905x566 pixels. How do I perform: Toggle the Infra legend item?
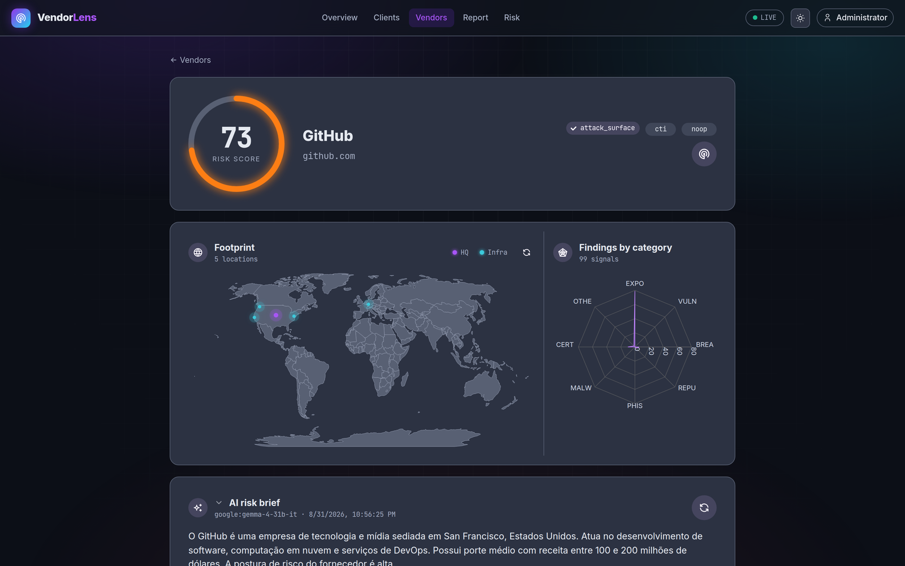(x=493, y=252)
